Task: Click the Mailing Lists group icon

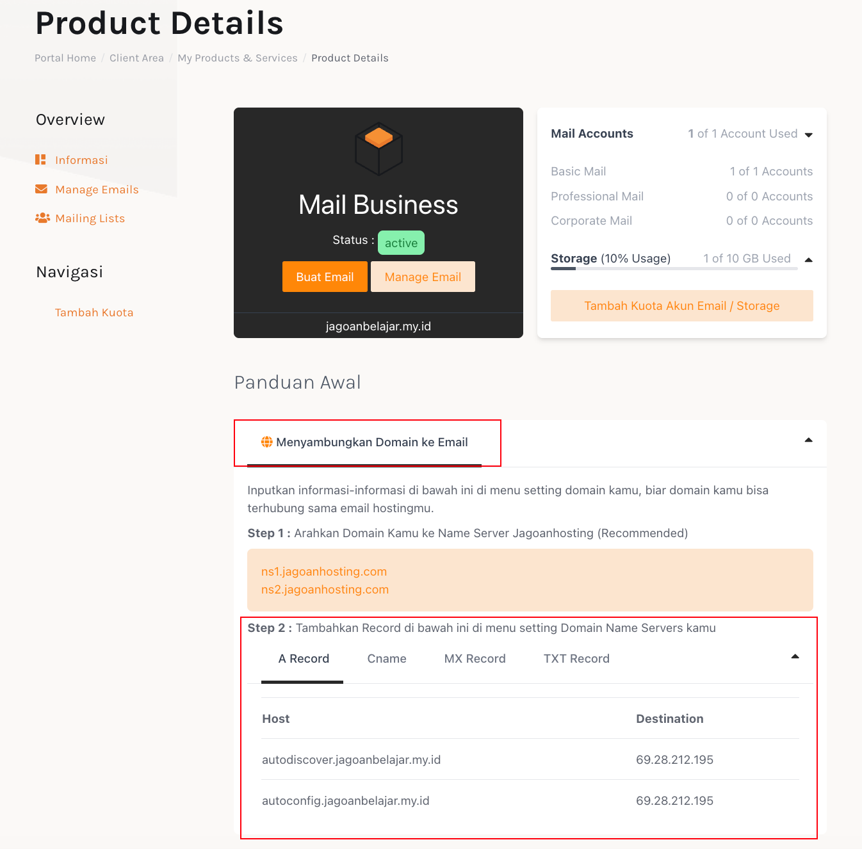Action: click(x=42, y=218)
